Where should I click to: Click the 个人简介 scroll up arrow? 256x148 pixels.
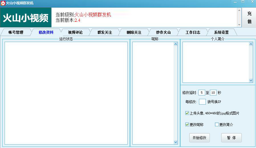tap(251, 44)
